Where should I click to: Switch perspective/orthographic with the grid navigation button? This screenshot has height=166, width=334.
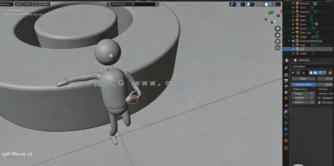[277, 47]
